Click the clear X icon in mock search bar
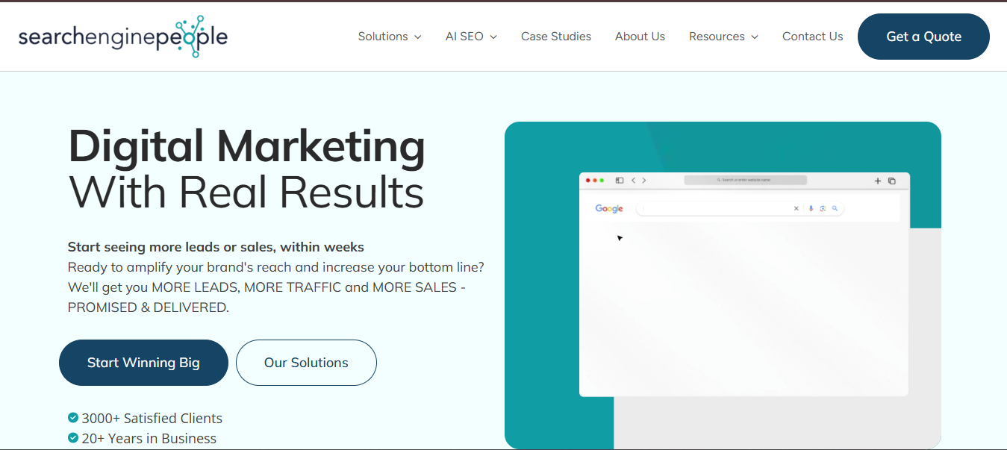The image size is (1007, 450). pos(796,209)
